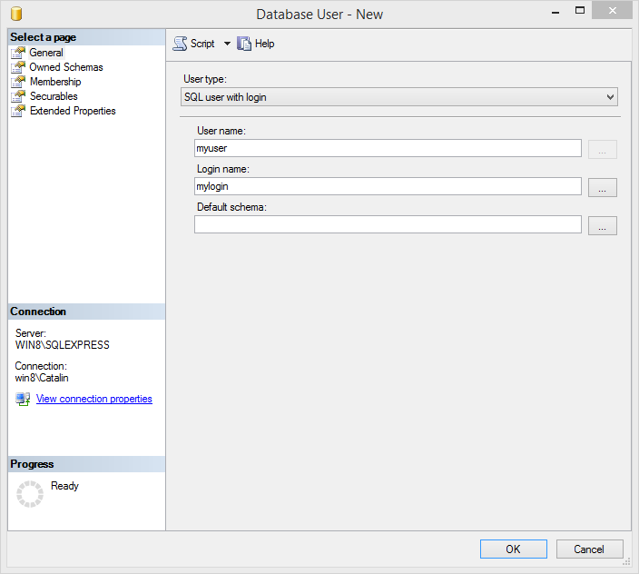Open View connection properties link
Screen dimensions: 639x574
click(94, 399)
